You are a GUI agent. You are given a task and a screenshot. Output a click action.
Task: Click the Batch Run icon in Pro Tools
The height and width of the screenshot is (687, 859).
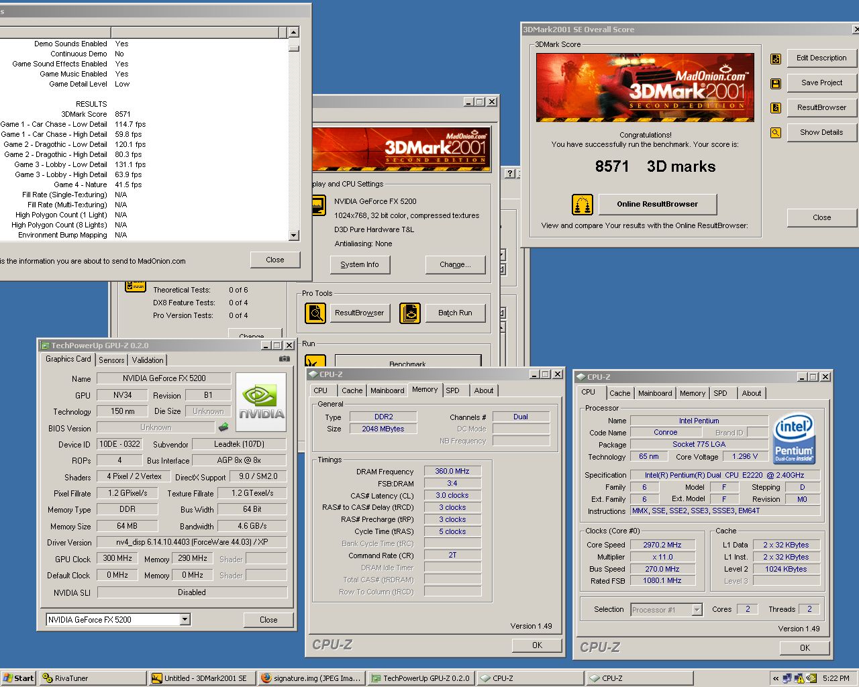(x=410, y=313)
